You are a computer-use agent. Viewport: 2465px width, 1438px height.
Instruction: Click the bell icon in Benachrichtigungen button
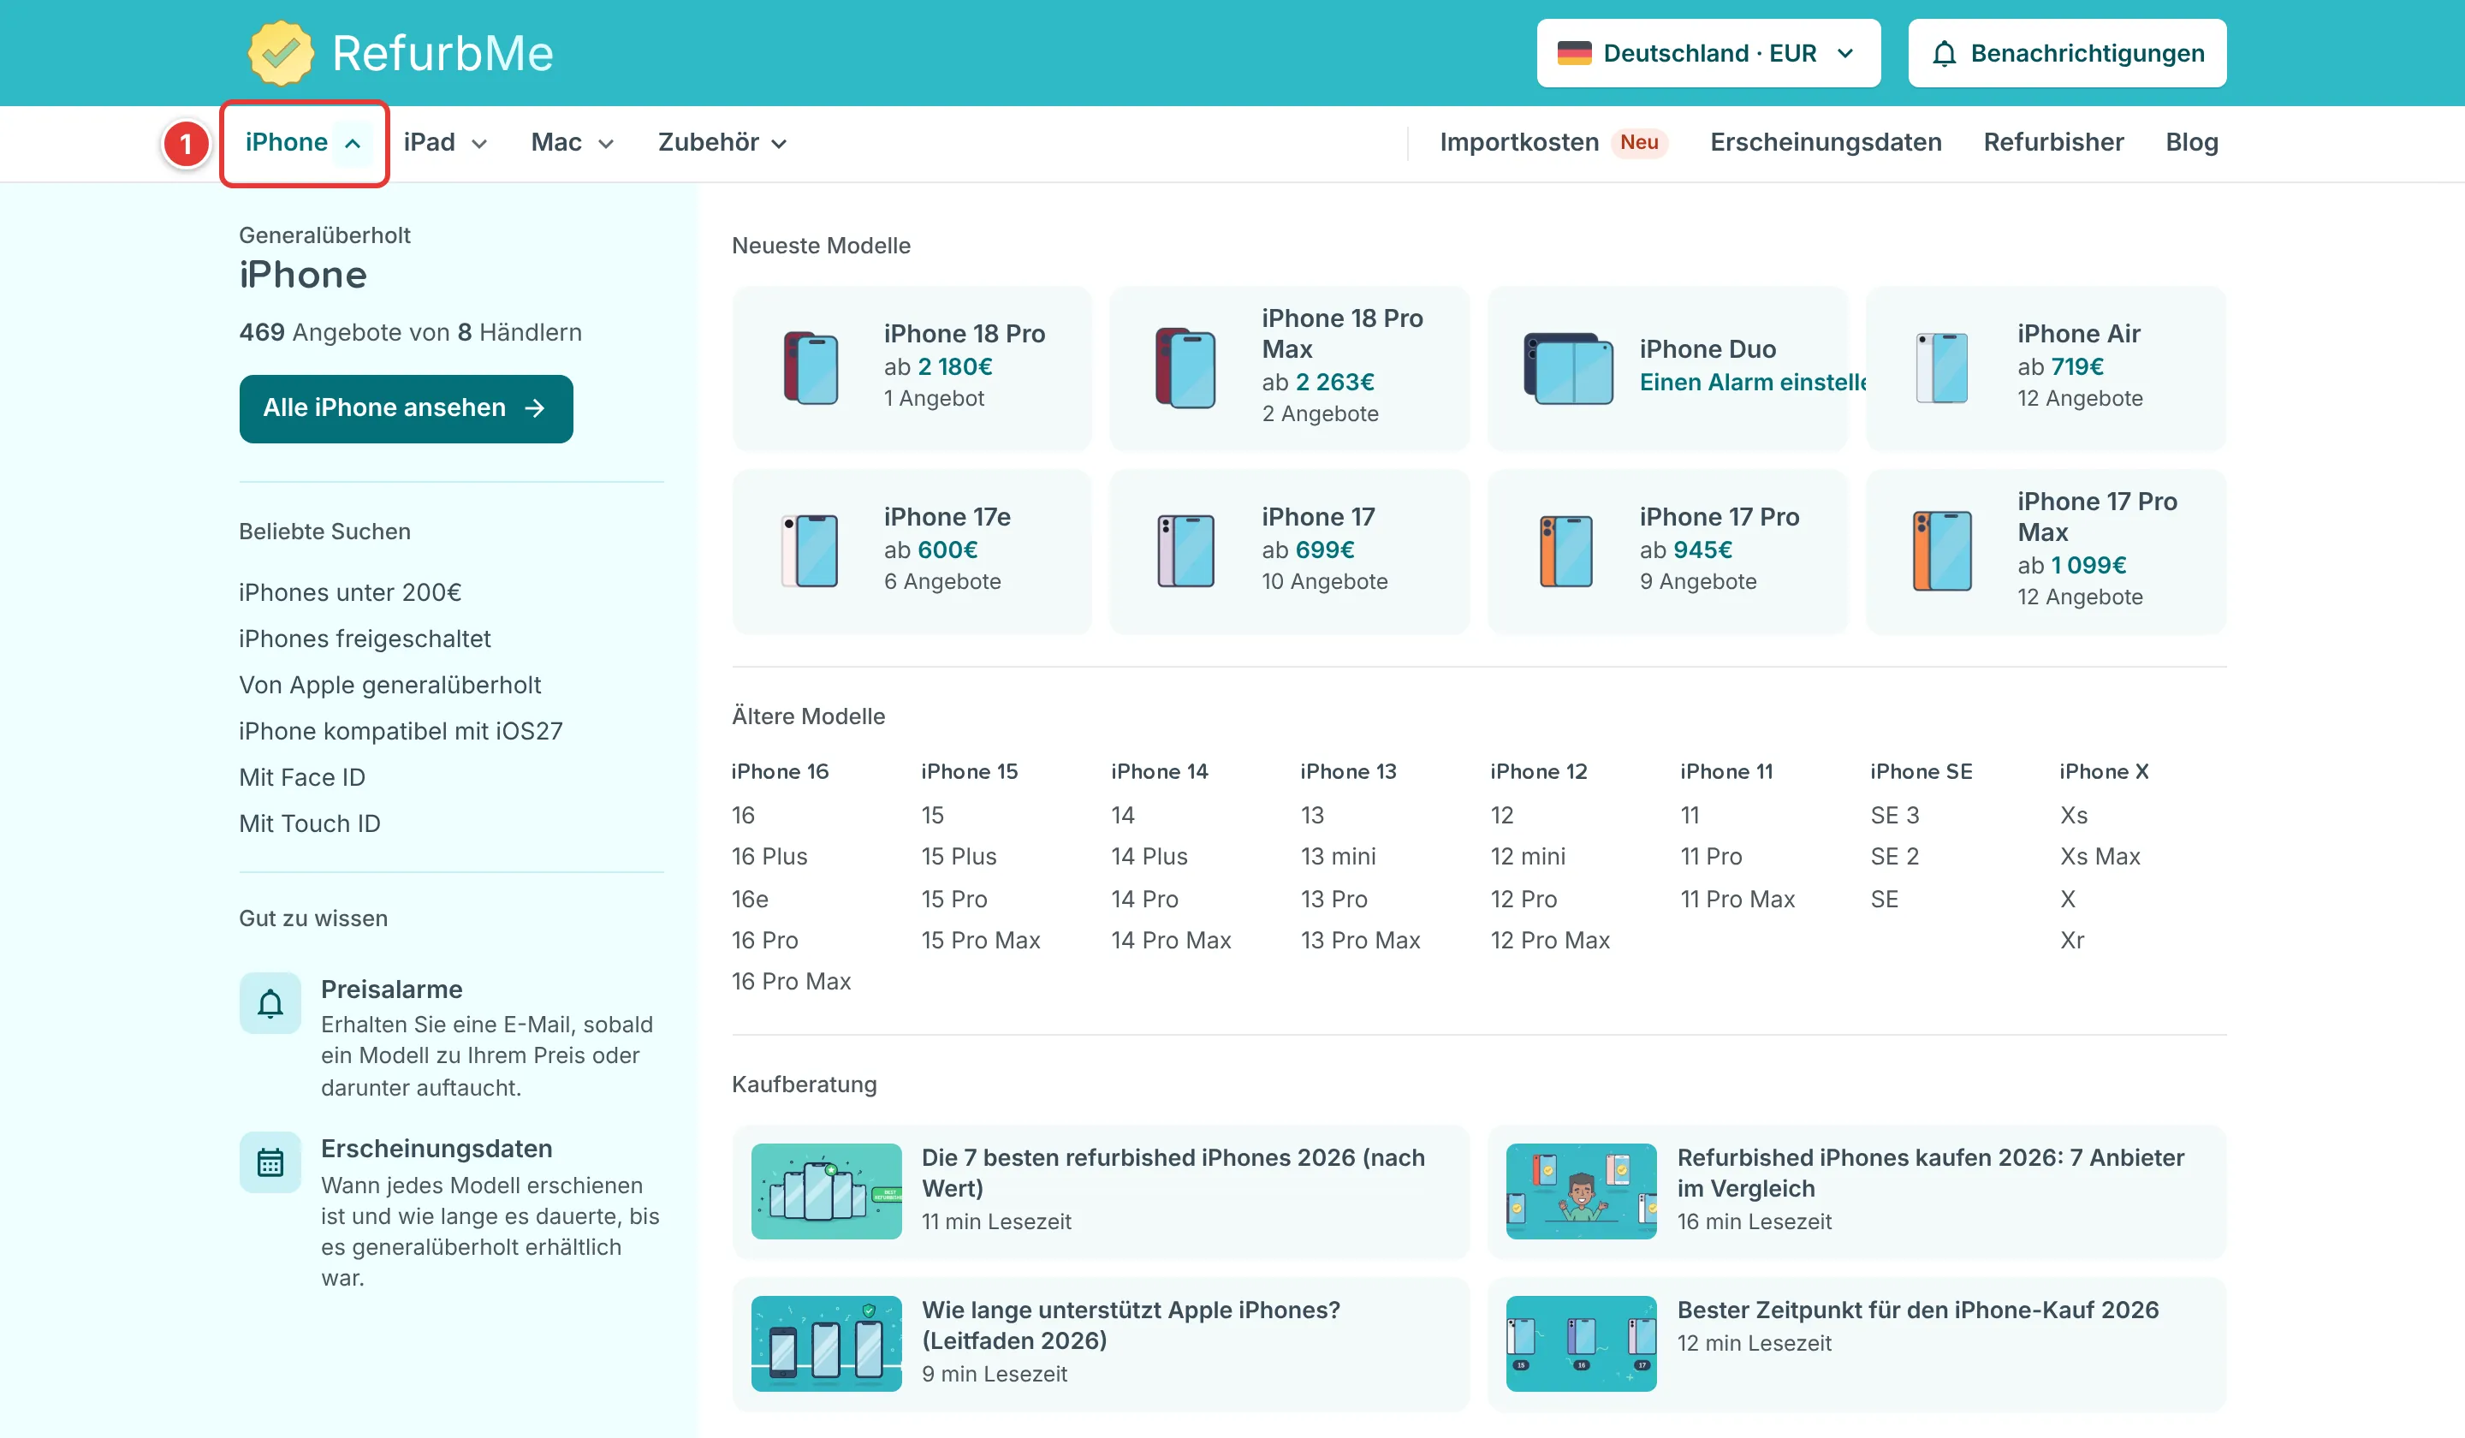1944,54
